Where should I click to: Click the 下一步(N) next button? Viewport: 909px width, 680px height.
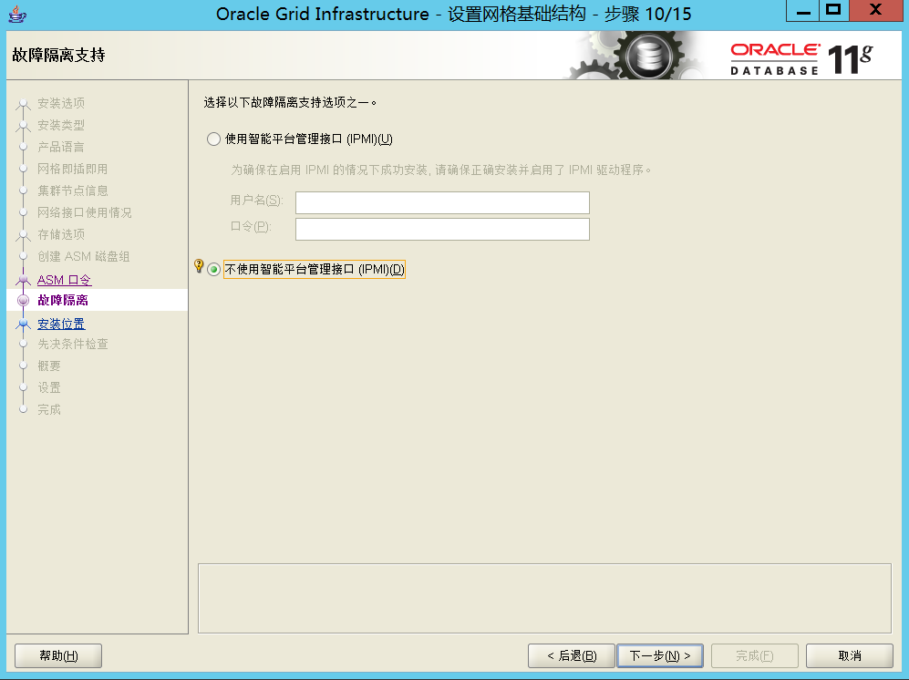click(660, 655)
